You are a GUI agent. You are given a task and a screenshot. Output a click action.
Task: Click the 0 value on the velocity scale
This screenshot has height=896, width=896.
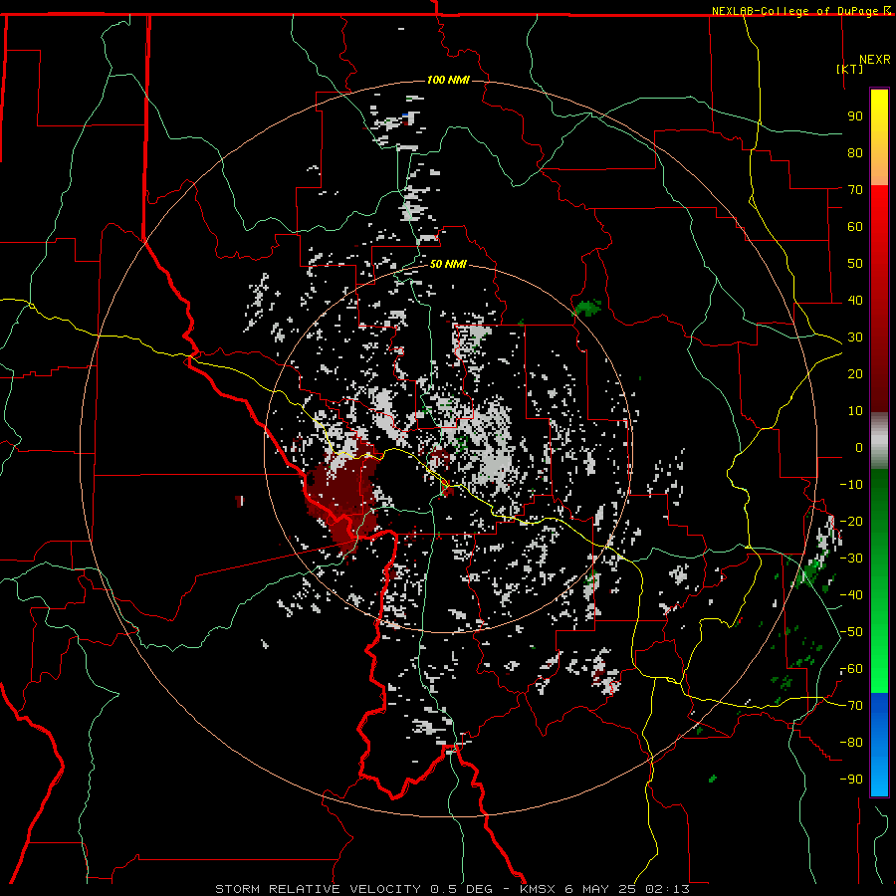coord(859,448)
